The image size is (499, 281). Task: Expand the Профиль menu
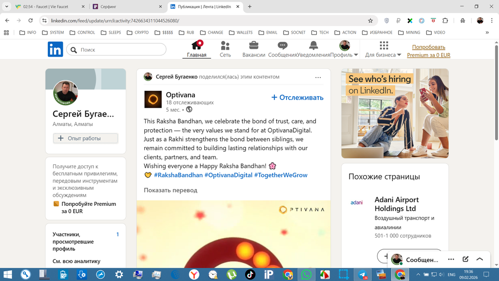pos(345,49)
